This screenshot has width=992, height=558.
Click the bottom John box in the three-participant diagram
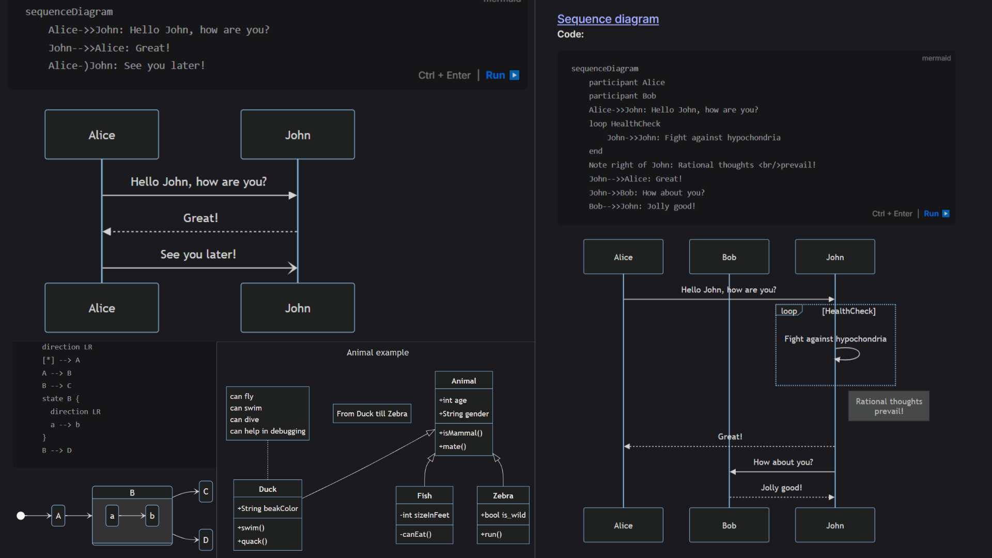pyautogui.click(x=835, y=525)
